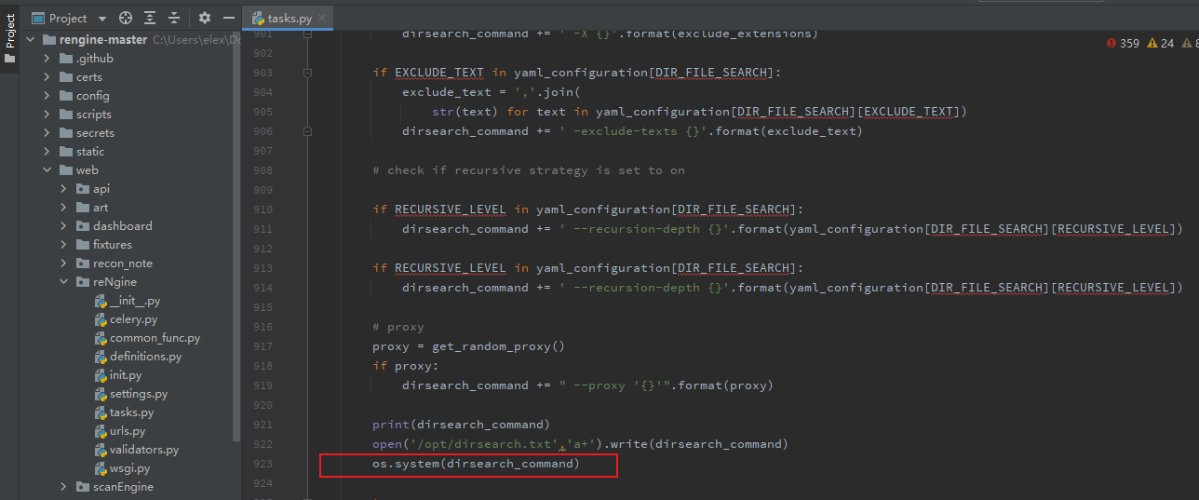The width and height of the screenshot is (1199, 500).
Task: Place cursor on 'os.system(dirsearch_command)' code
Action: pyautogui.click(x=476, y=463)
